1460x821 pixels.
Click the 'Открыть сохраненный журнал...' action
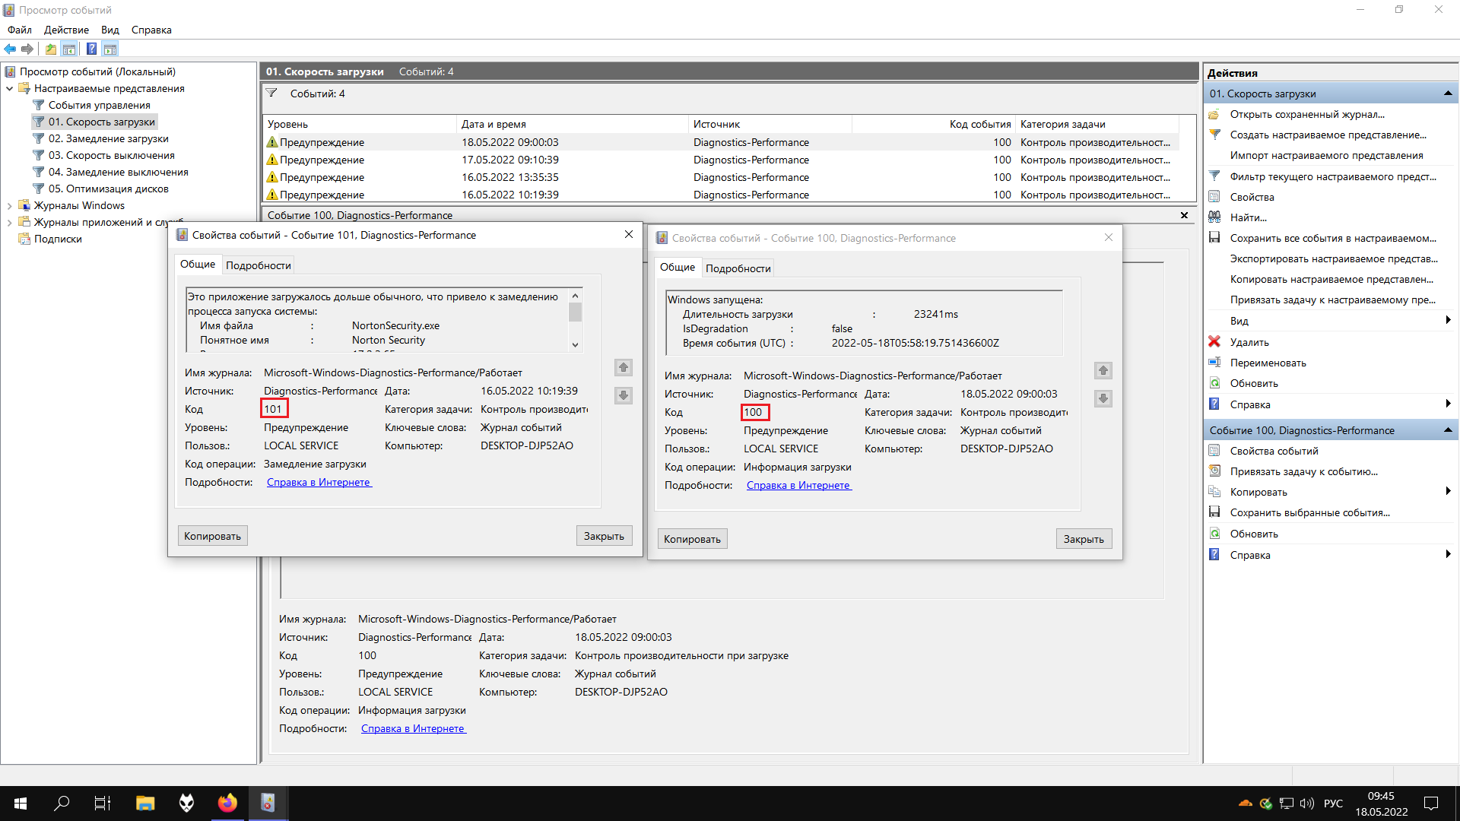click(x=1307, y=114)
